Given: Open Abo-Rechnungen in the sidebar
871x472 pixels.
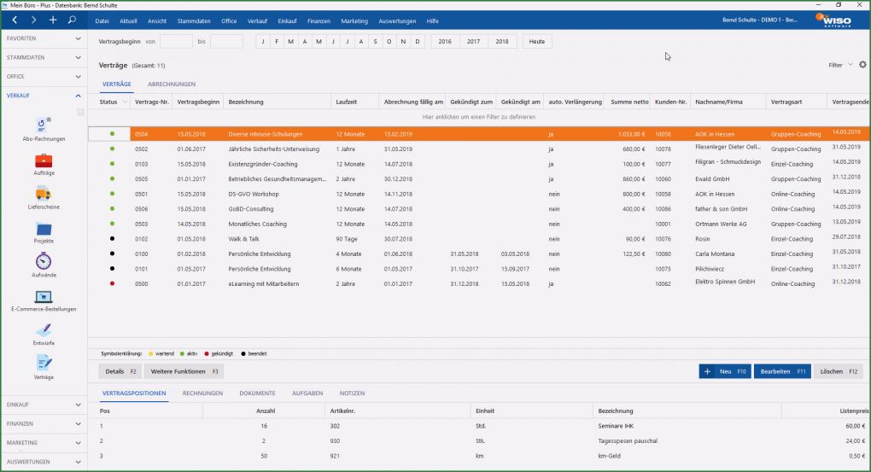Looking at the screenshot, I should point(44,127).
